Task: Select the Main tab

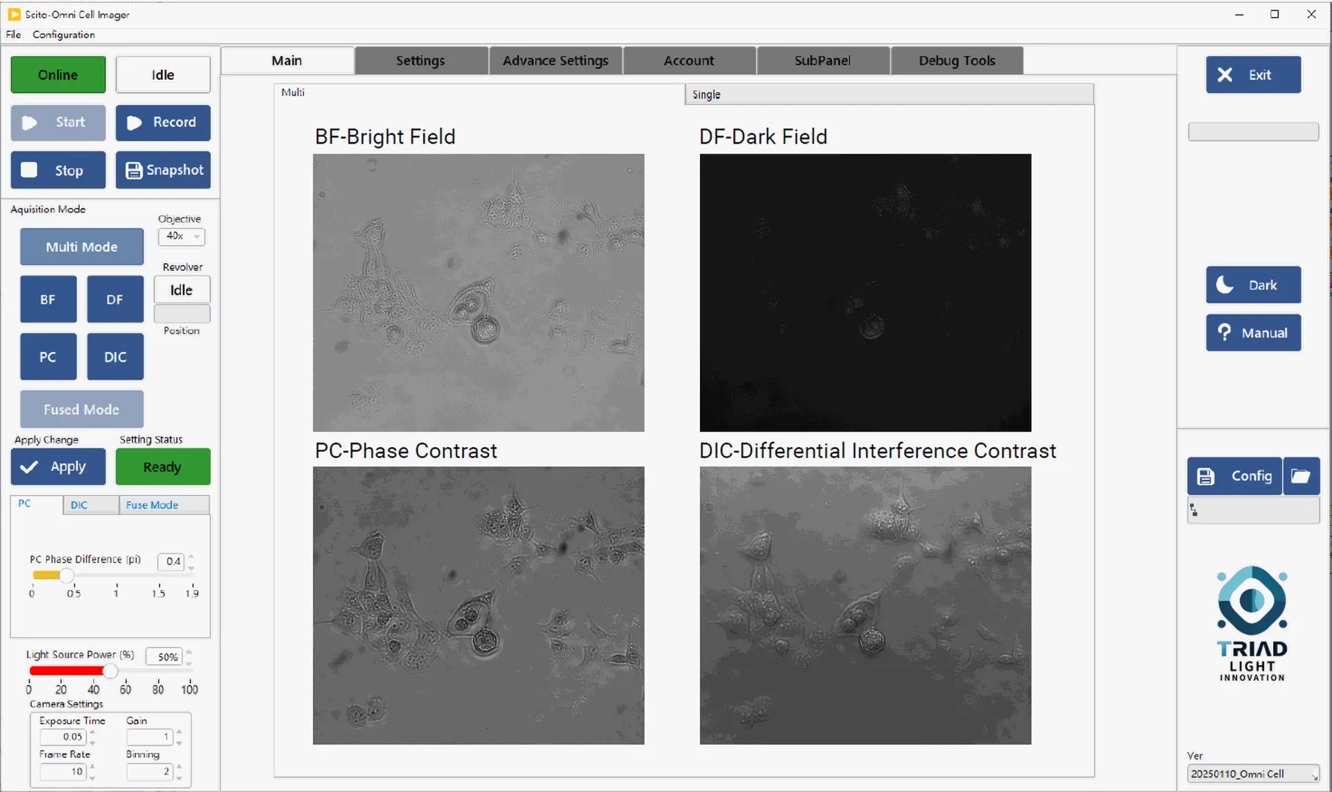Action: tap(287, 61)
